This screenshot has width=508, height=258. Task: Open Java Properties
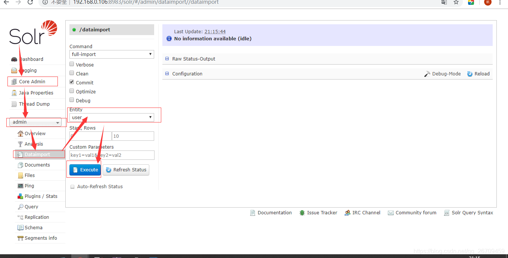[36, 93]
